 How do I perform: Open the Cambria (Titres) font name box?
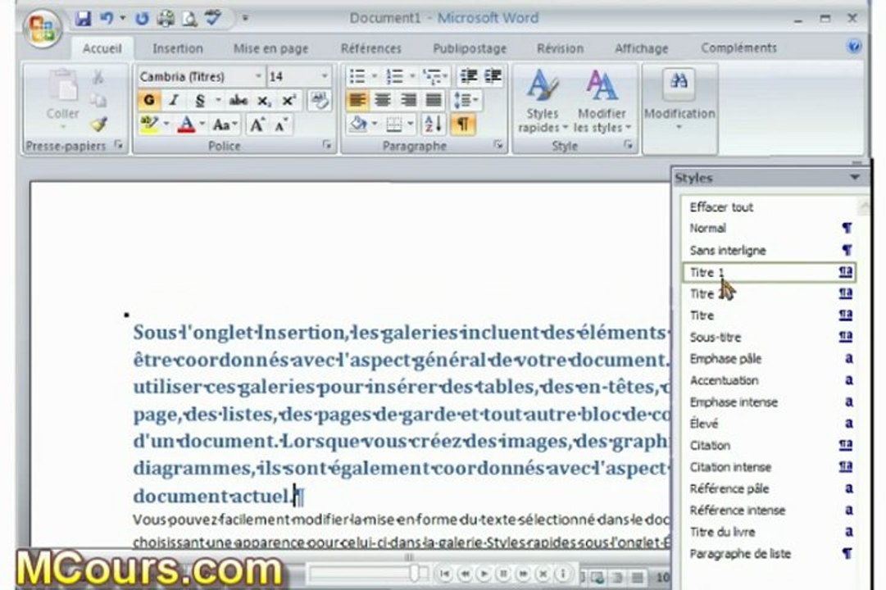coord(201,75)
